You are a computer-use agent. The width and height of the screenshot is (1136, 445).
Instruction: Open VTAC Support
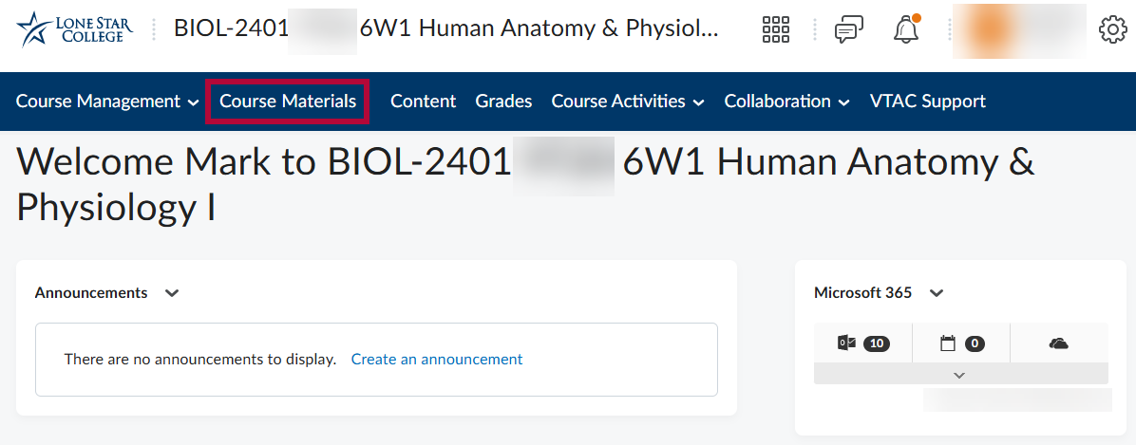click(x=927, y=102)
